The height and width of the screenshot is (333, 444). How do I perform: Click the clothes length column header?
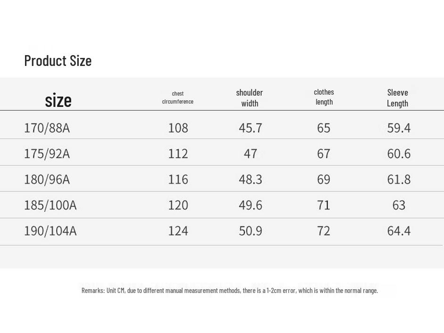click(324, 97)
